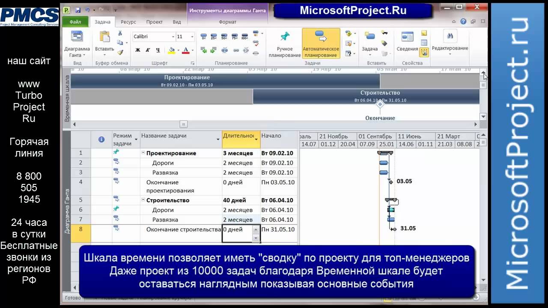The image size is (548, 308).
Task: Click the Save icon in quick access toolbar
Action: [x=78, y=9]
